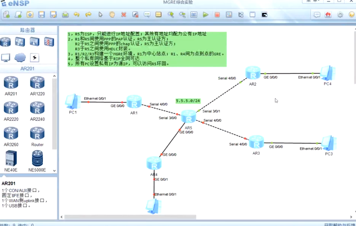The height and width of the screenshot is (226, 356).
Task: Click the zoom in magnifier icon
Action: tap(170, 14)
